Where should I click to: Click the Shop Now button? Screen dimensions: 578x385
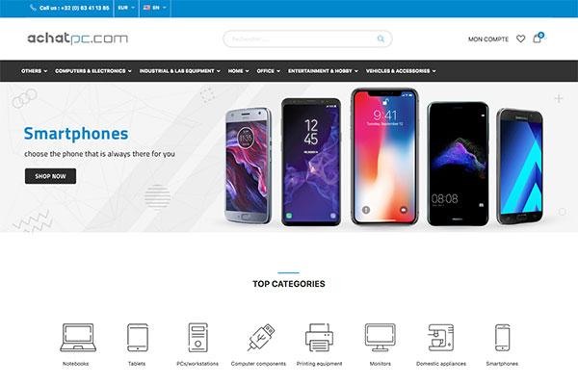pos(50,176)
